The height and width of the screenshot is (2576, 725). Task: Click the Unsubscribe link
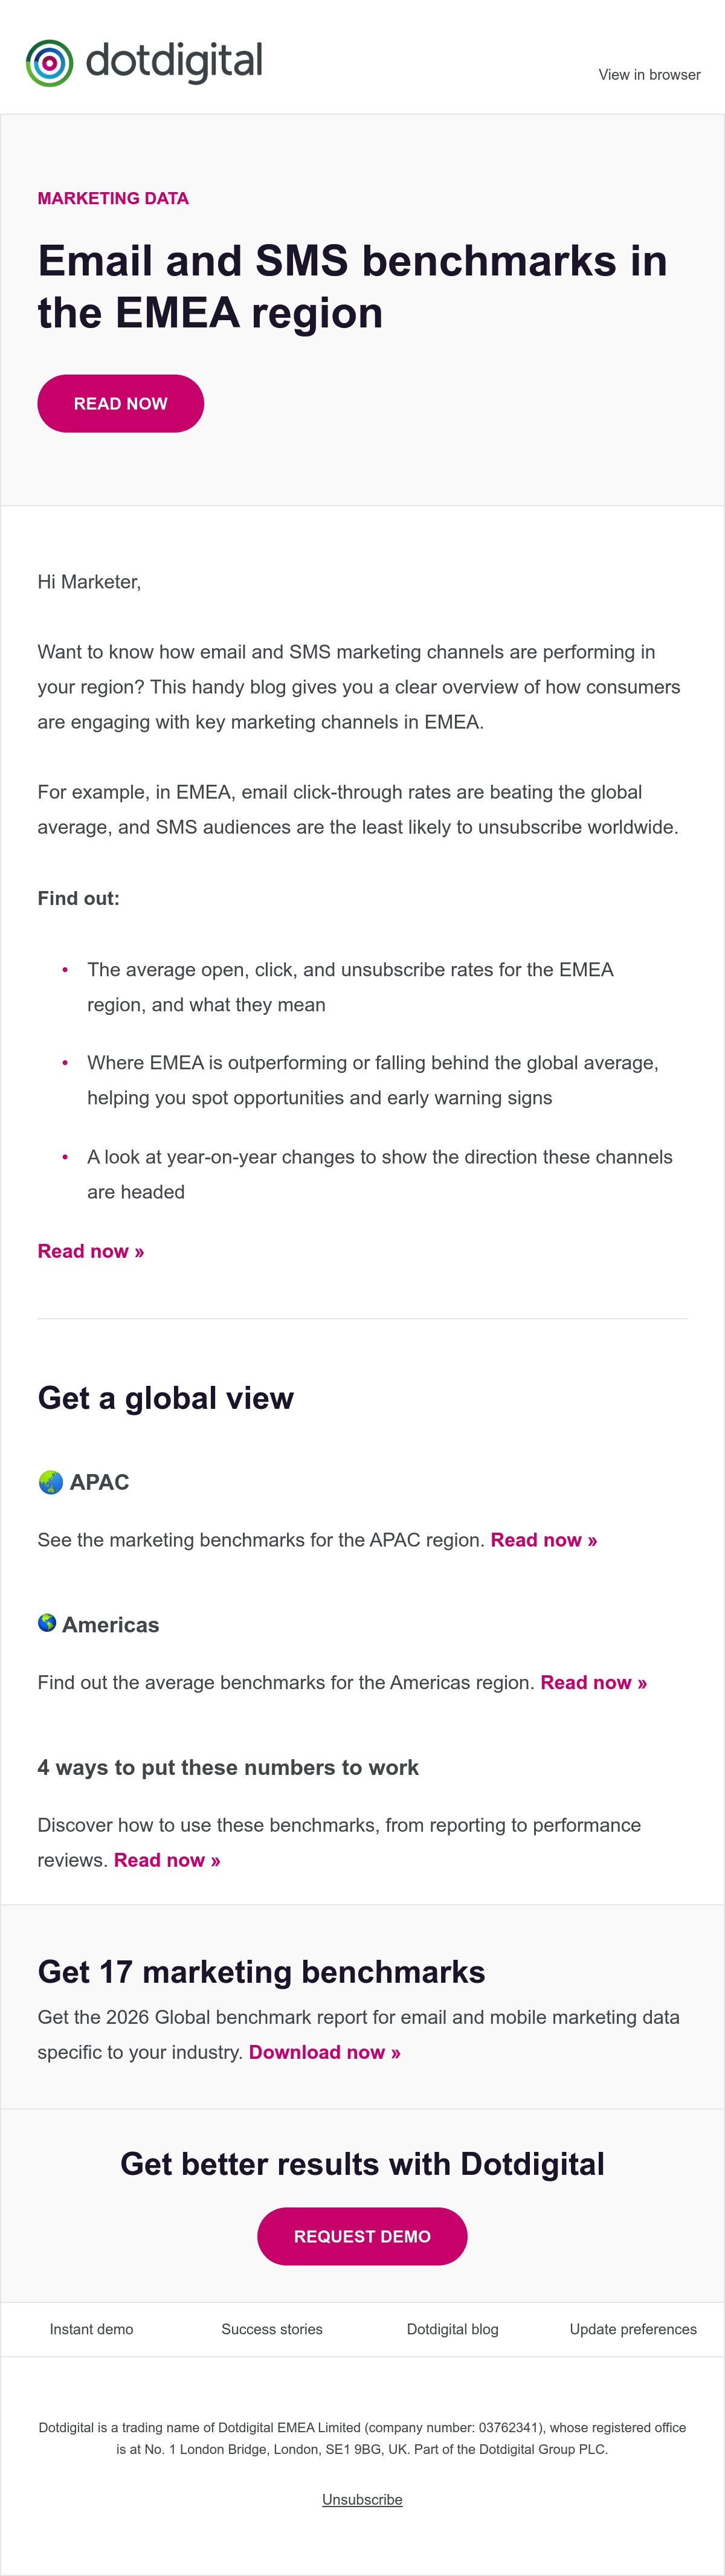click(x=362, y=2499)
